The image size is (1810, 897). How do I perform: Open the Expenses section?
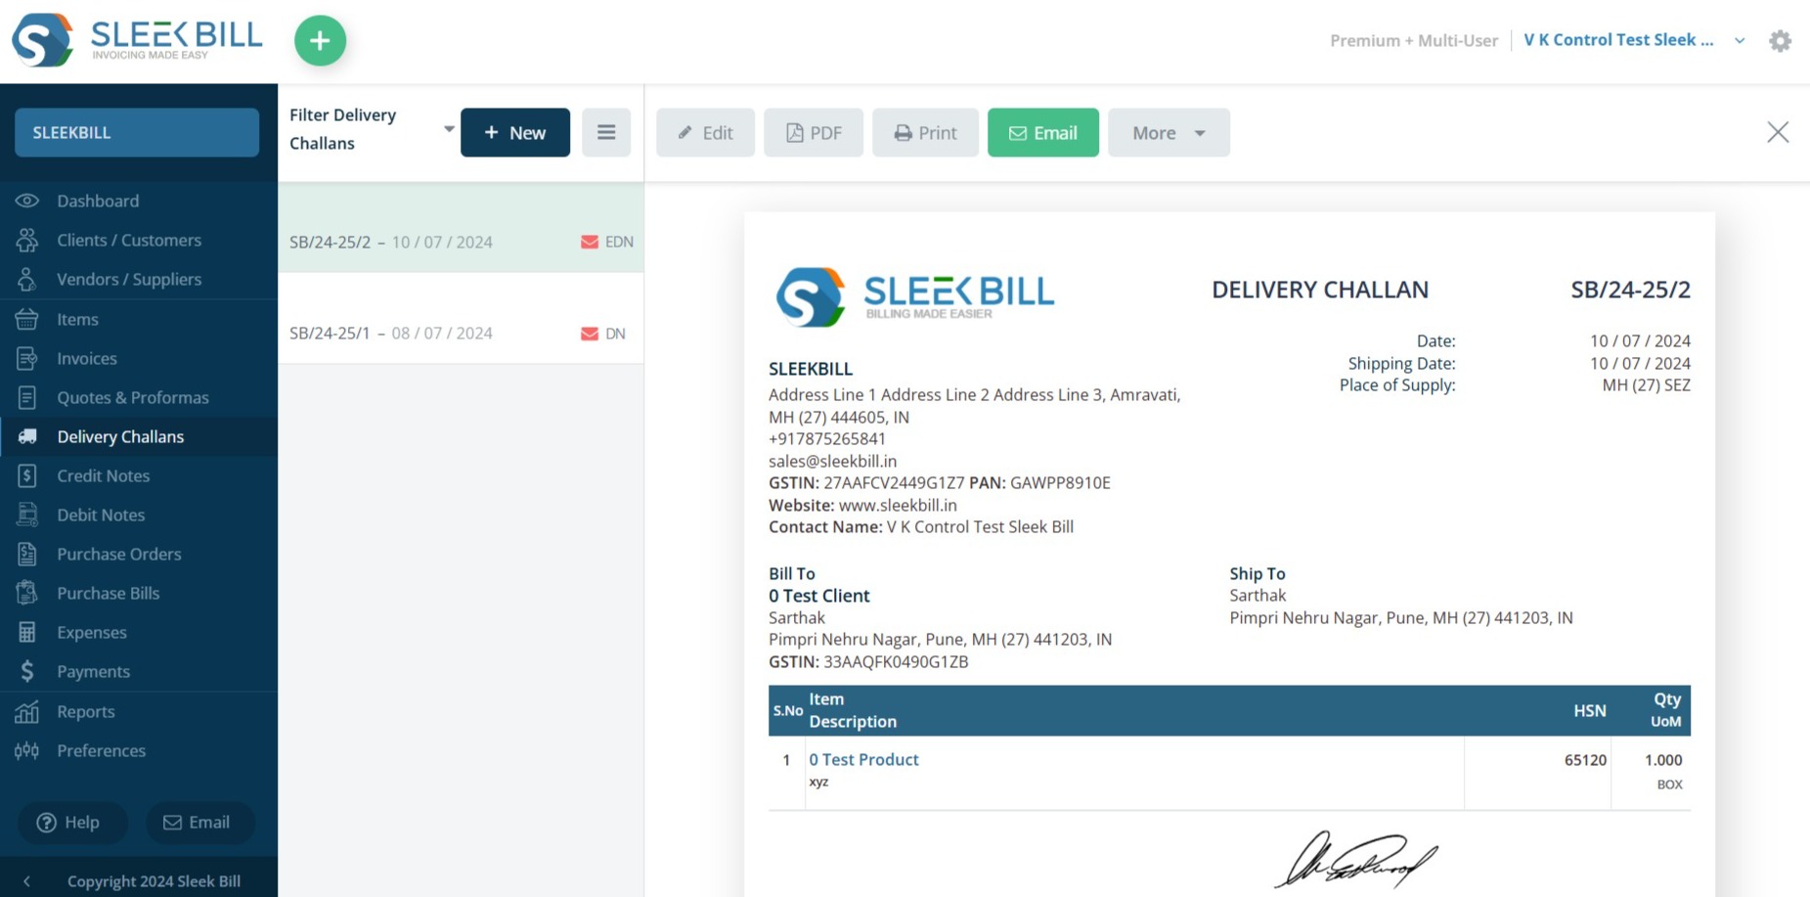click(92, 632)
